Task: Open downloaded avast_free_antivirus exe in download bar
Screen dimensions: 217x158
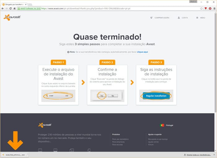Action: (x=14, y=155)
